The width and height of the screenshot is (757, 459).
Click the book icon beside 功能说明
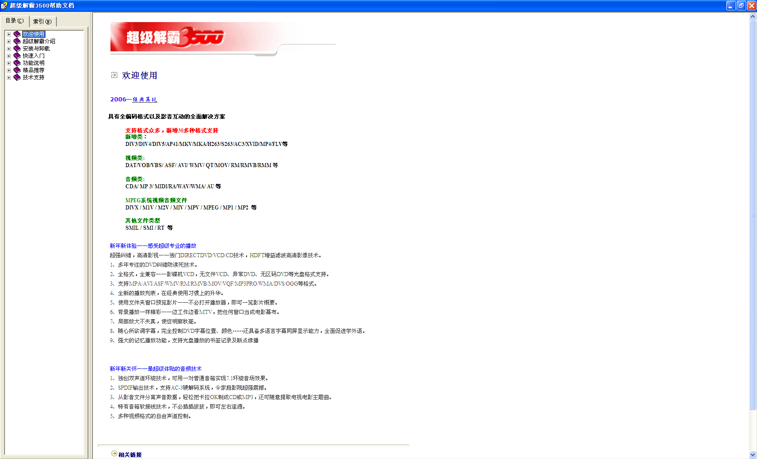point(17,63)
